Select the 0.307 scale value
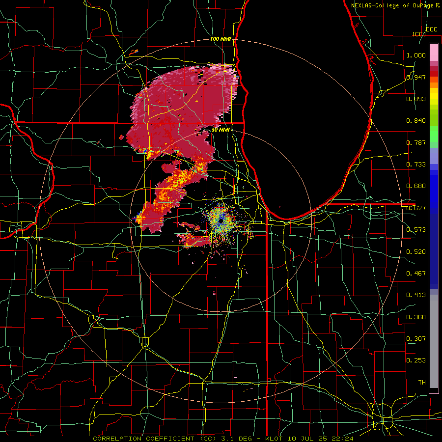This screenshot has width=442, height=442. 416,339
